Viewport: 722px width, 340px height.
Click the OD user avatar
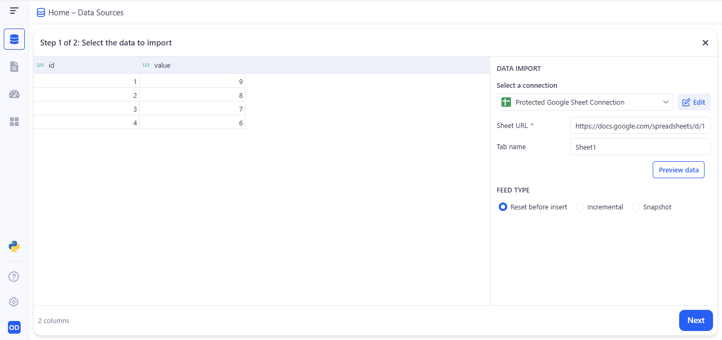[x=14, y=328]
